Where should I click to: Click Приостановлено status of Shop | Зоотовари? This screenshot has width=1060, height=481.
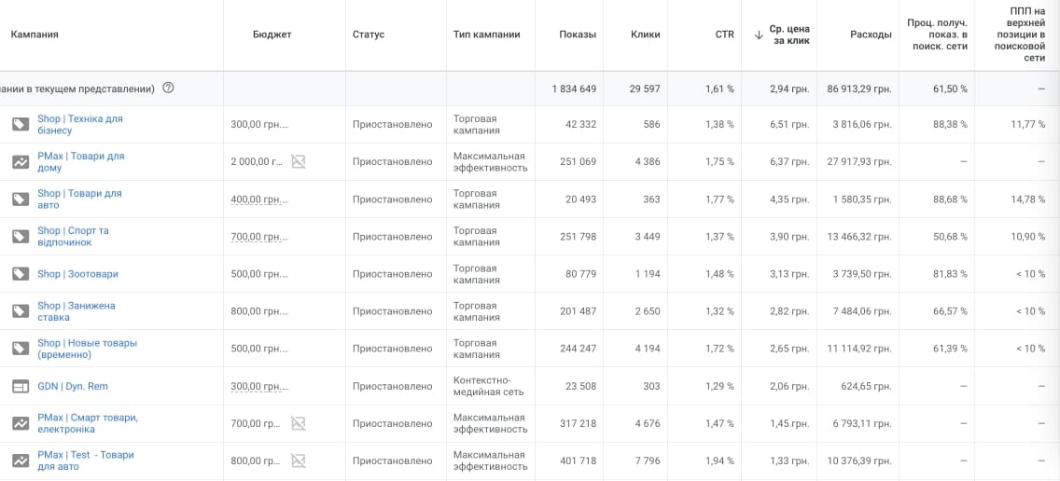pyautogui.click(x=392, y=274)
